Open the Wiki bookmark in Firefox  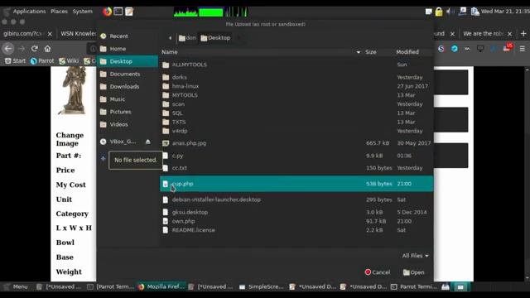(69, 60)
